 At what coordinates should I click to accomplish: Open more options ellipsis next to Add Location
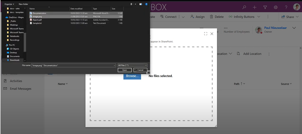coord(269,54)
